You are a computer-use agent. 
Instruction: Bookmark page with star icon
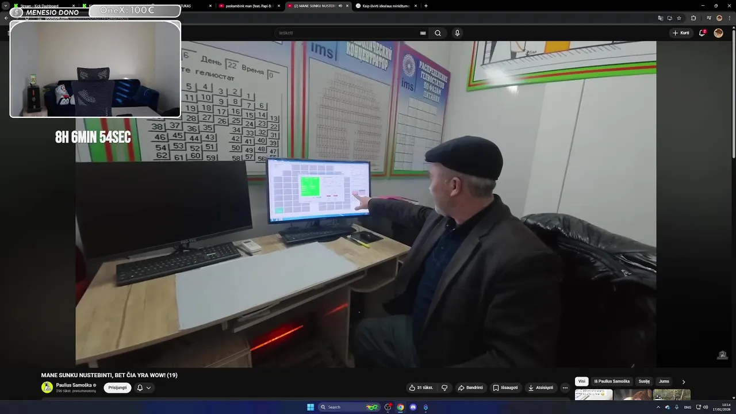click(x=679, y=18)
